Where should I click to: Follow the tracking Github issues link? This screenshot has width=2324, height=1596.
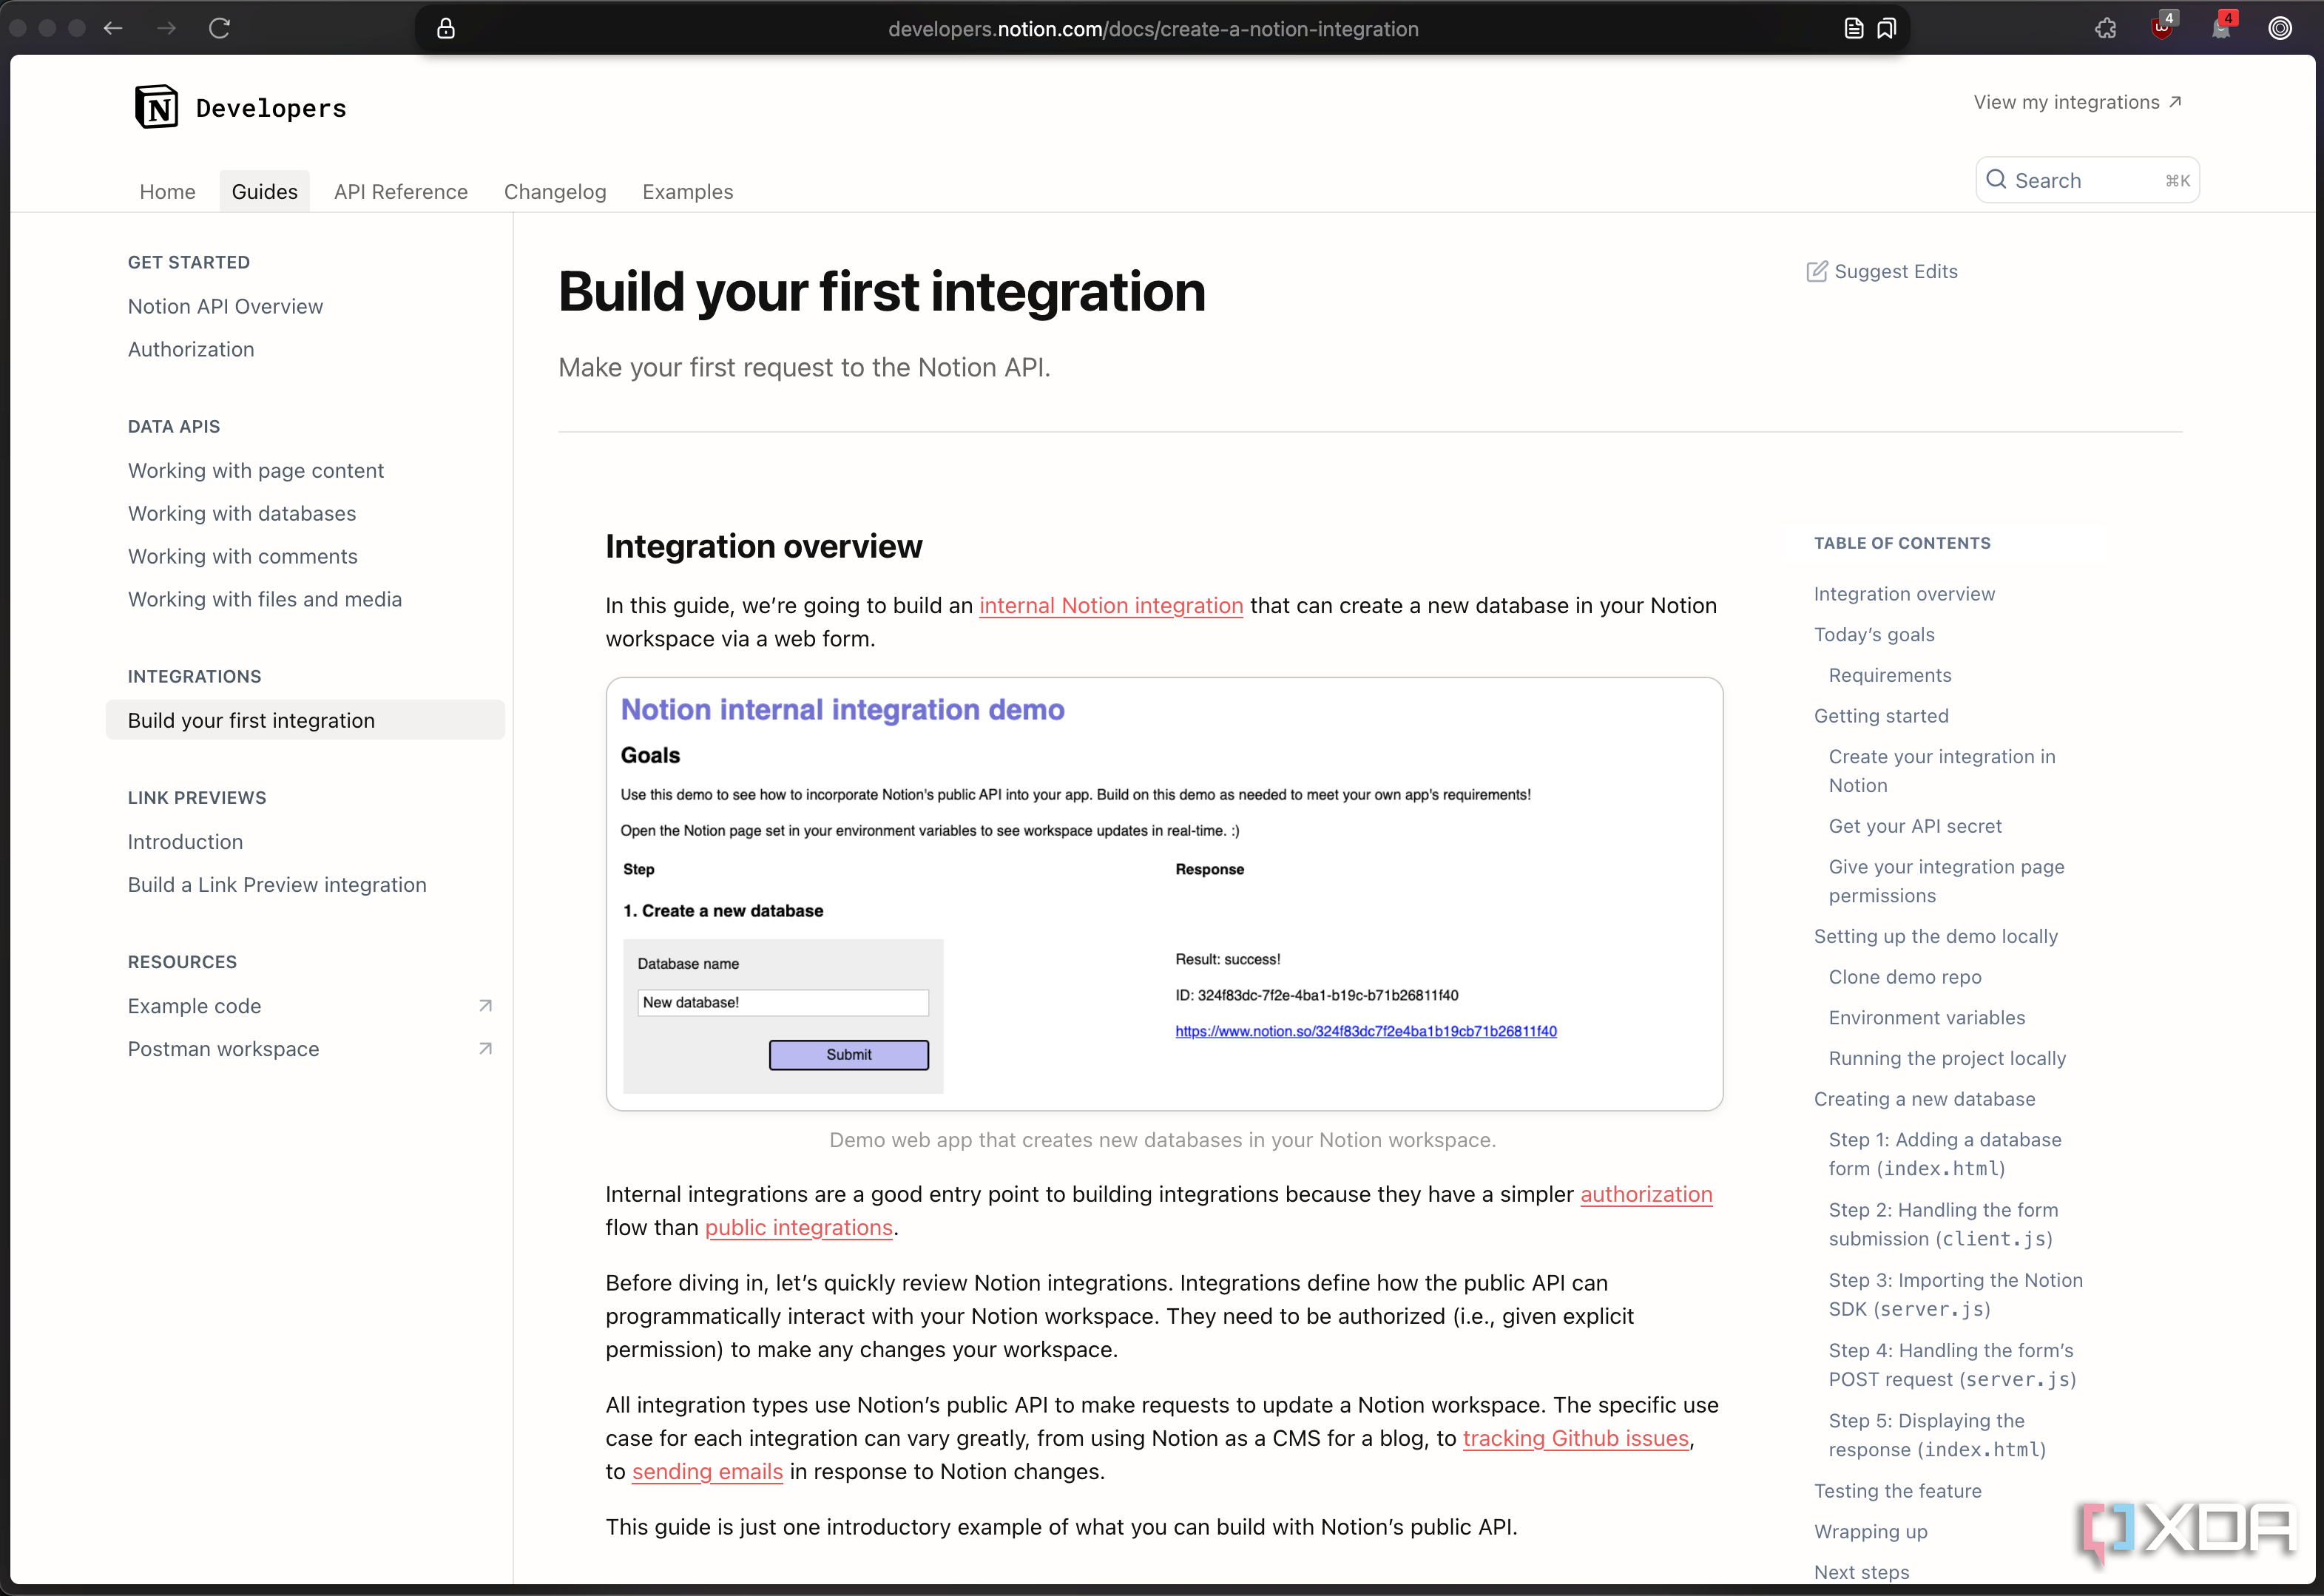pyautogui.click(x=1576, y=1438)
